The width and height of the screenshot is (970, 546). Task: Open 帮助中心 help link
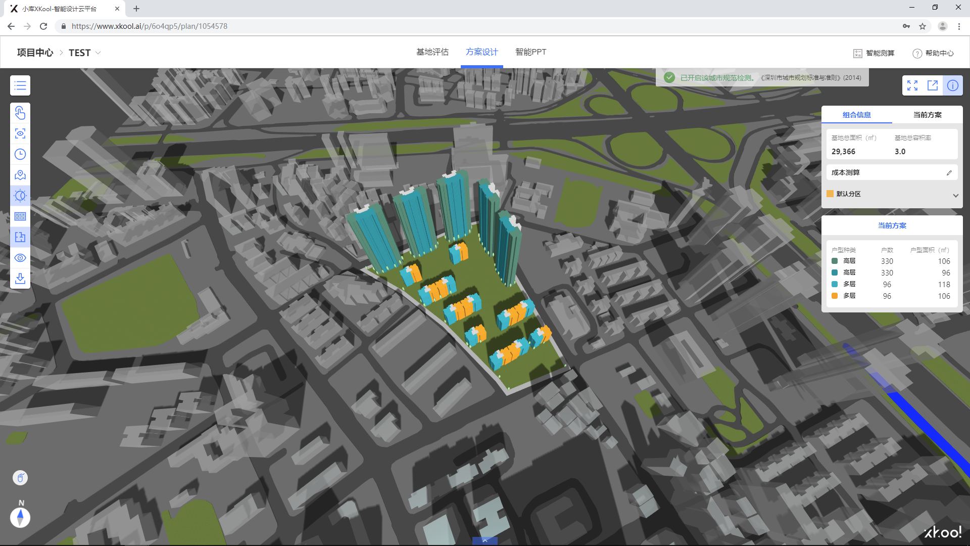pyautogui.click(x=933, y=53)
